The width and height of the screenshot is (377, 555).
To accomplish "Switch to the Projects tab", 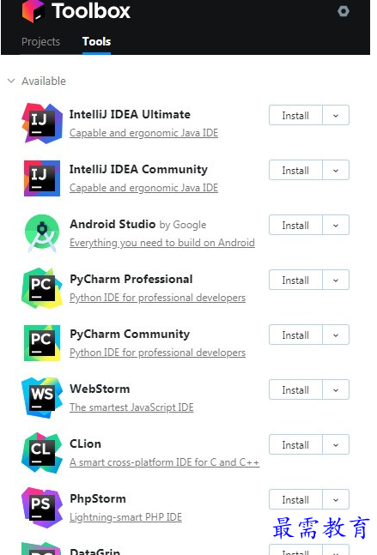I will point(40,42).
